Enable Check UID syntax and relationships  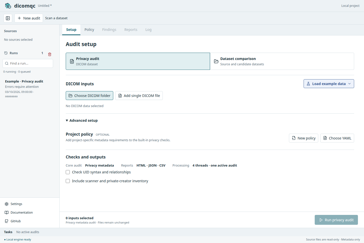(68, 172)
